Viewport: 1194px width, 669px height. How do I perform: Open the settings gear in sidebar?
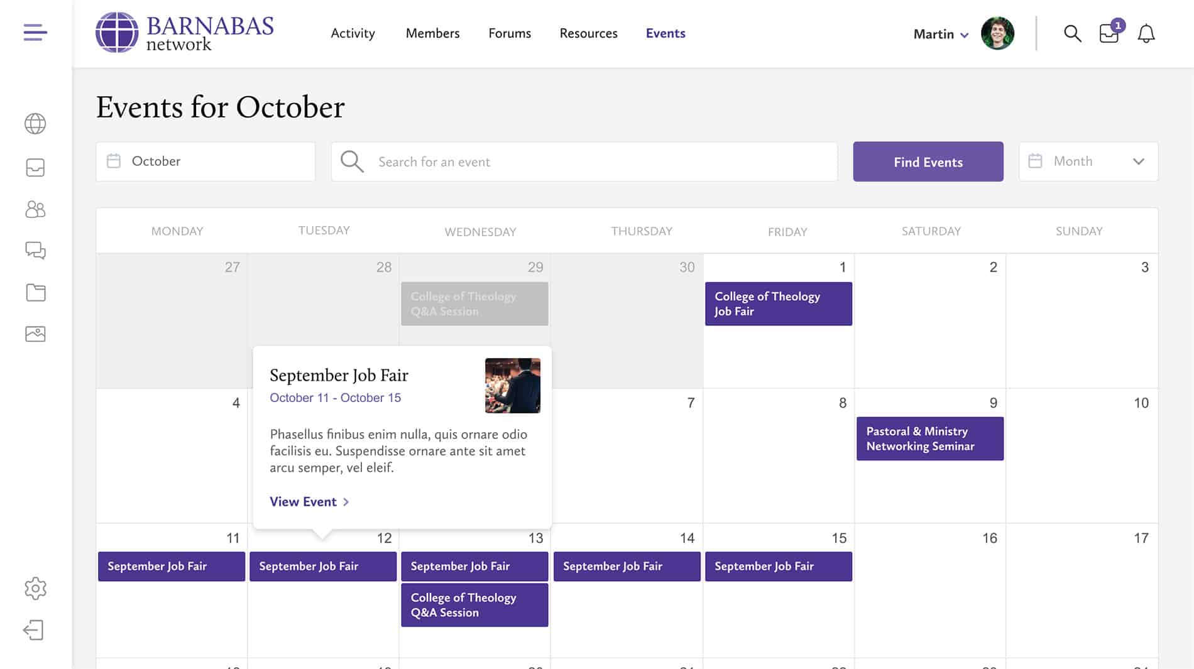(x=35, y=589)
